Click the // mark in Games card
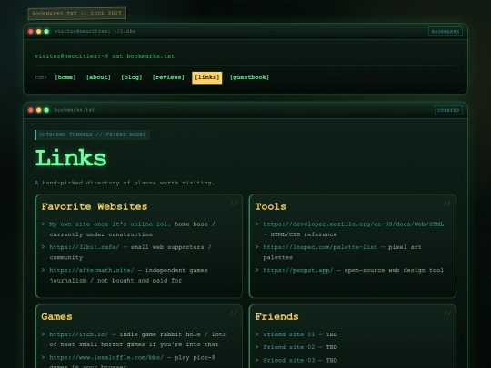Screen dimensions: 491x368 pos(234,313)
